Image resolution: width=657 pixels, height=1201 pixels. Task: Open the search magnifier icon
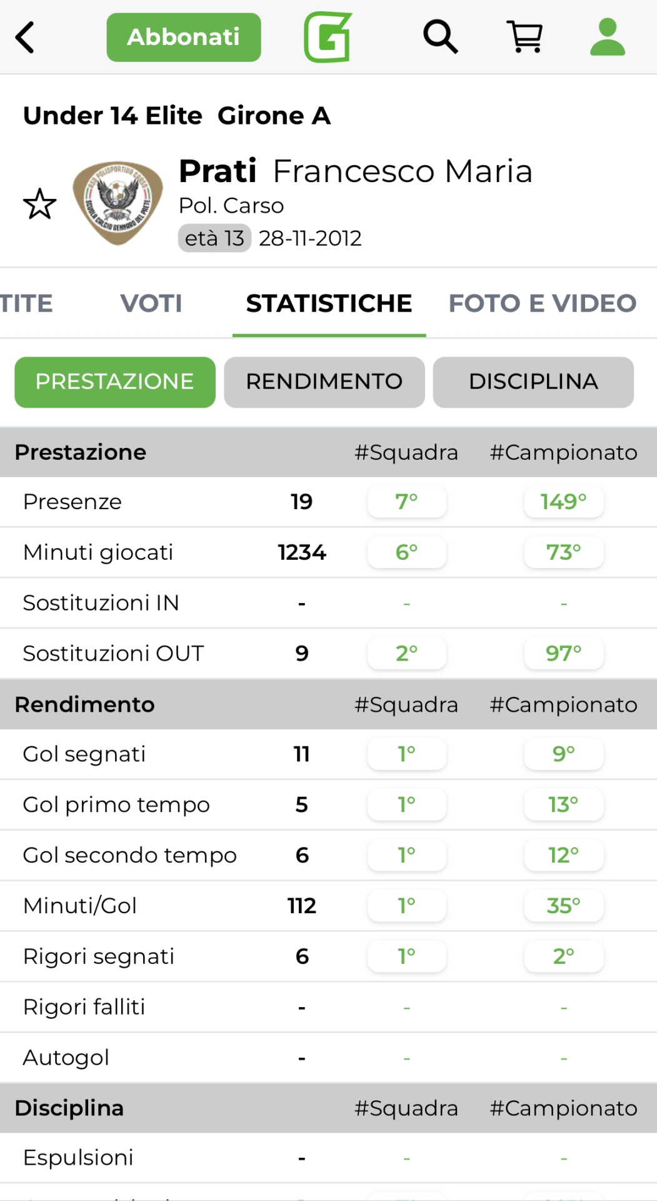click(440, 37)
